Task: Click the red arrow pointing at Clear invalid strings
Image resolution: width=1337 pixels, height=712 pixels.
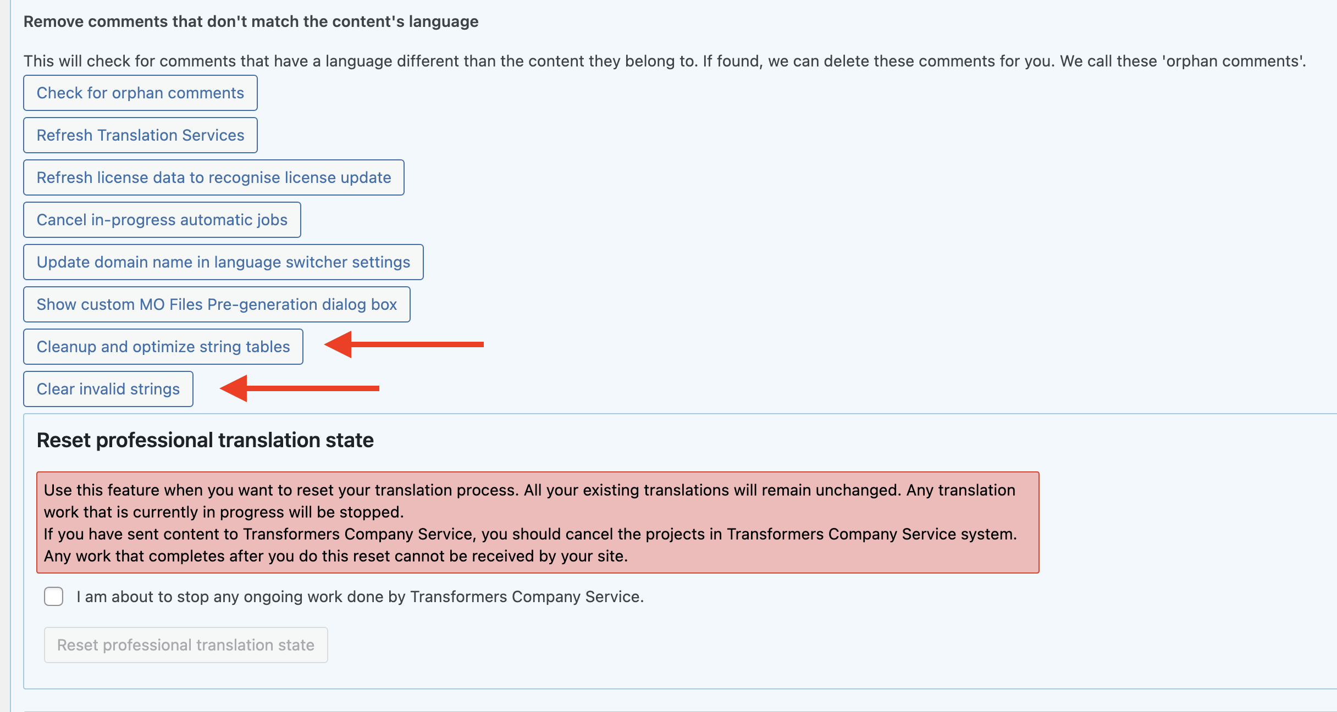Action: [x=300, y=388]
